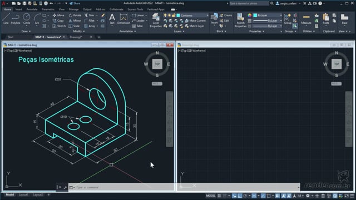Expand the Modify panel
This screenshot has height=200, width=356.
79,31
